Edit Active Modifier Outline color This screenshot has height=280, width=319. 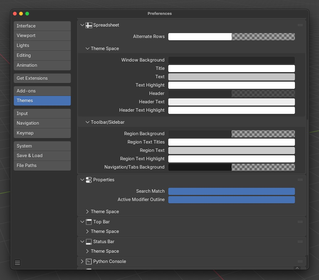(232, 200)
